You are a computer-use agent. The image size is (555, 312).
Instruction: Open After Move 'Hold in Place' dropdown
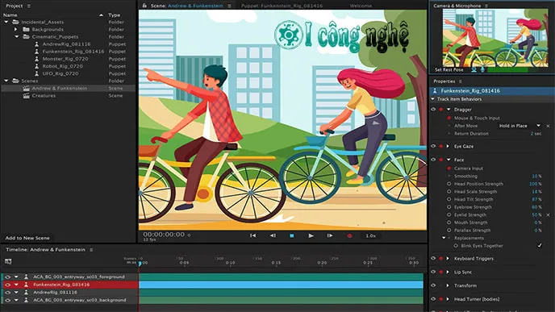520,126
